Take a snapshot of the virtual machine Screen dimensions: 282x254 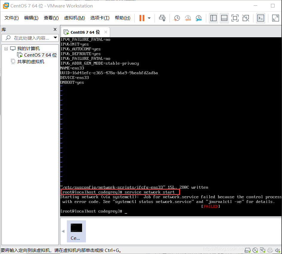(x=177, y=18)
